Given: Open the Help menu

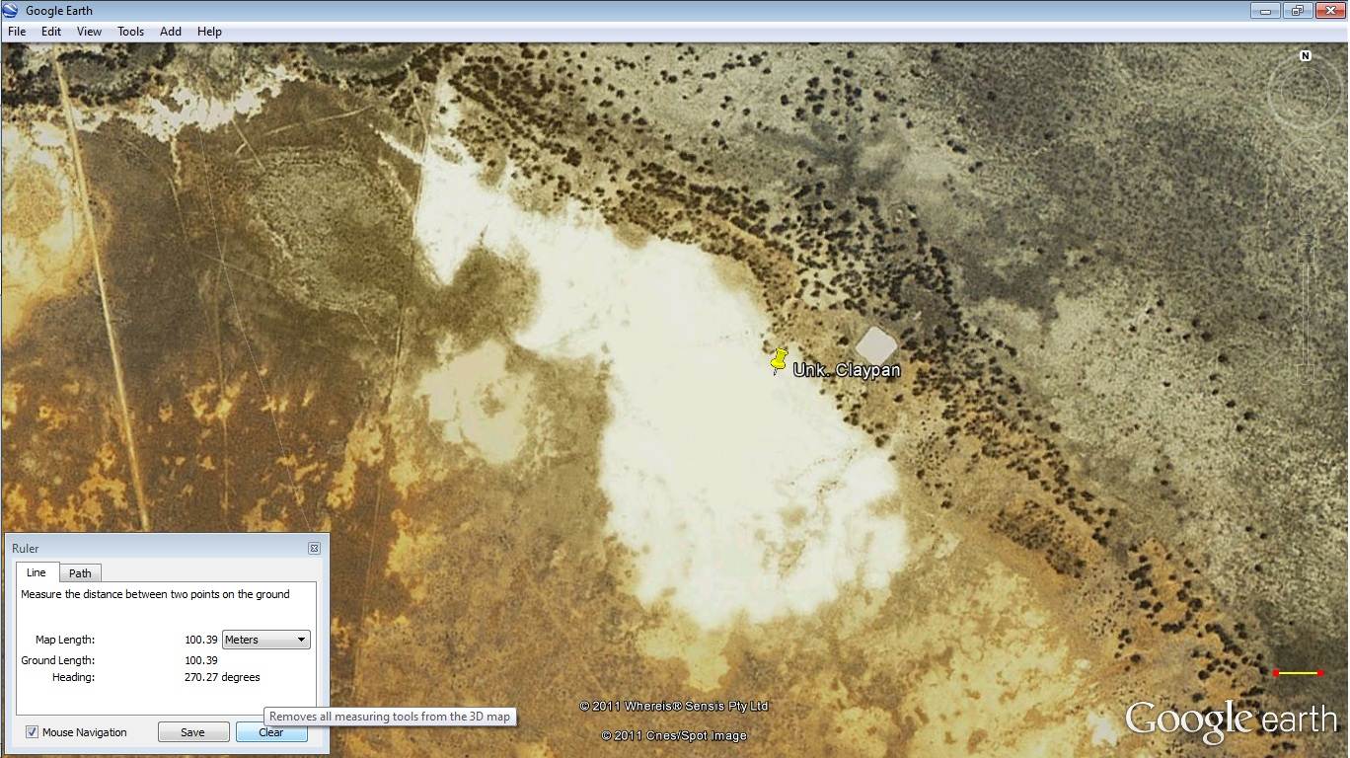Looking at the screenshot, I should tap(209, 31).
